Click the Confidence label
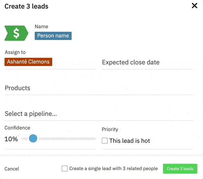 17,128
